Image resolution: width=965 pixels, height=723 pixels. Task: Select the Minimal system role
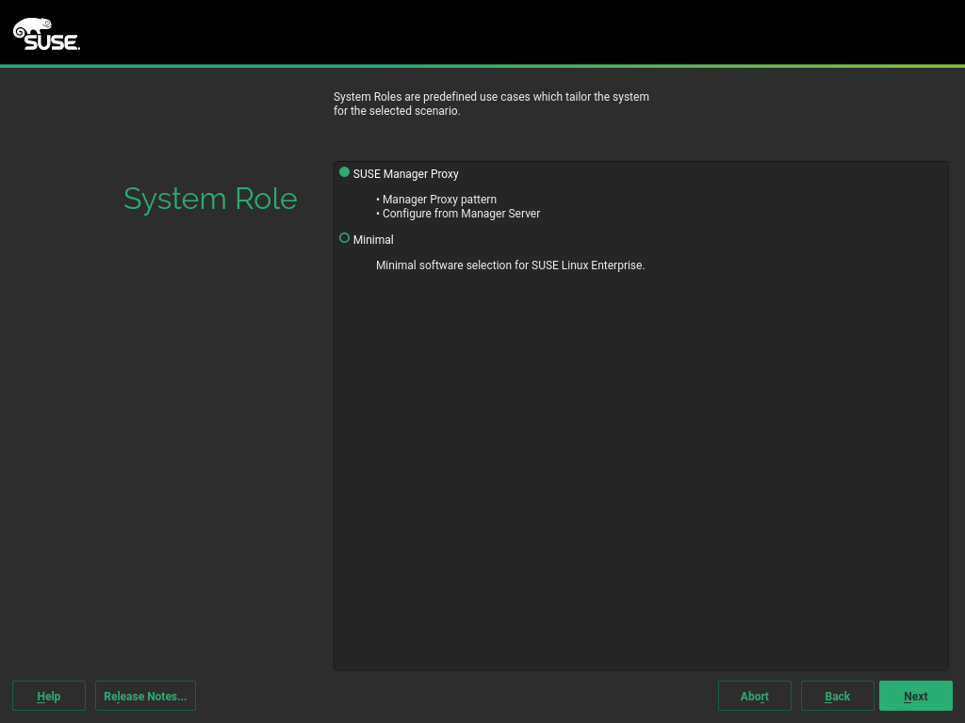click(x=373, y=239)
